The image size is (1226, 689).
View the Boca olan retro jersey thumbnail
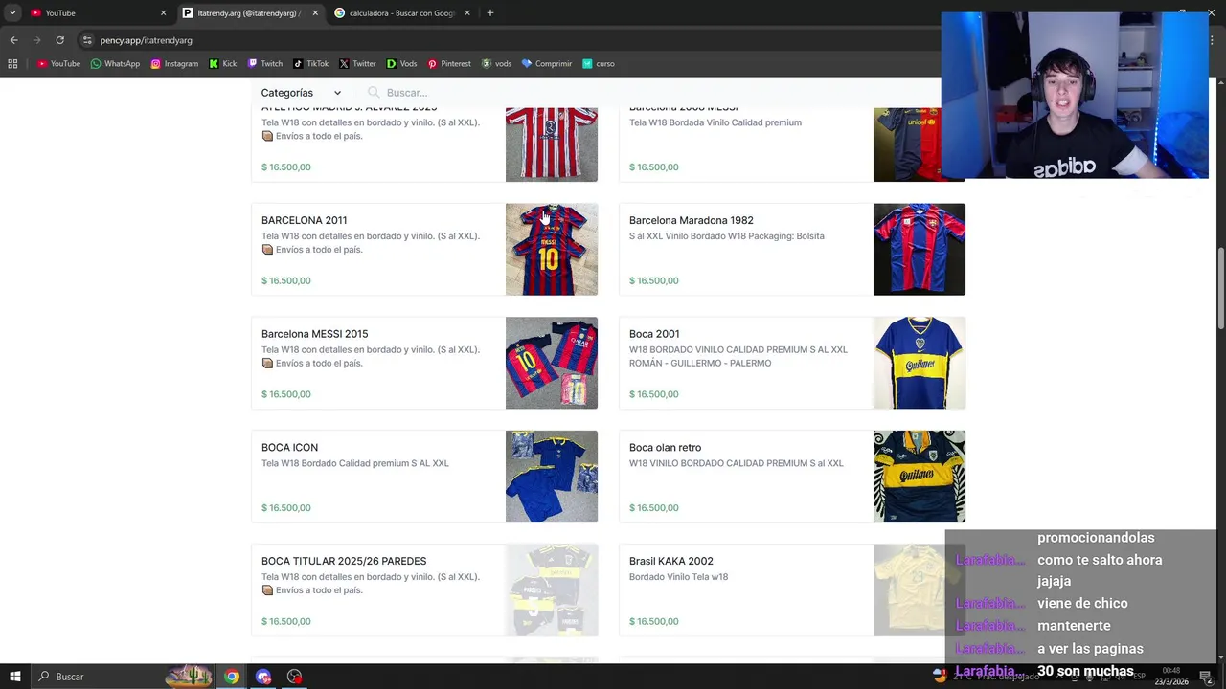click(919, 477)
